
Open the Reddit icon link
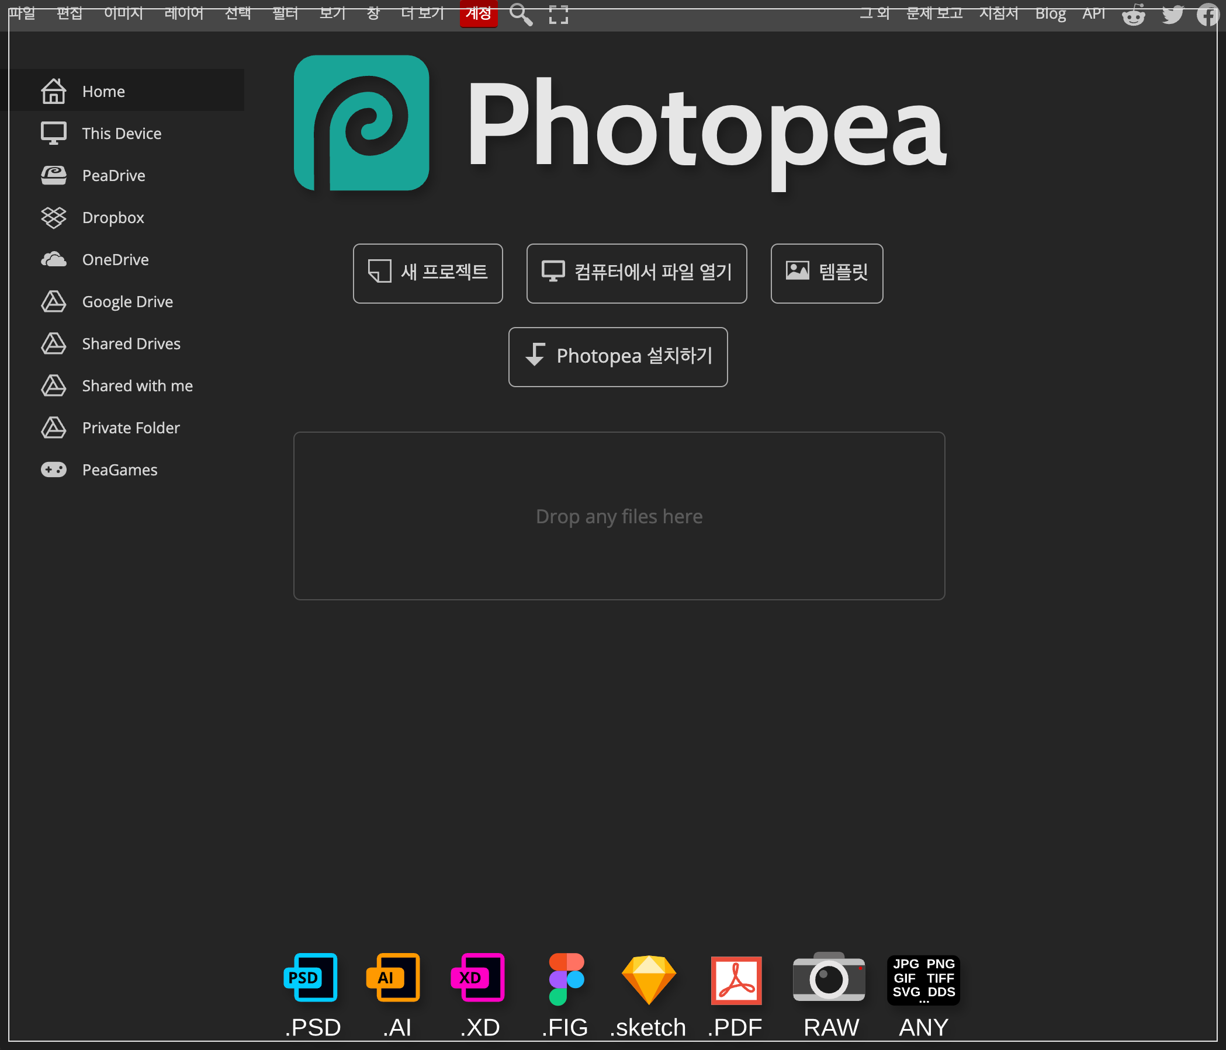point(1133,14)
